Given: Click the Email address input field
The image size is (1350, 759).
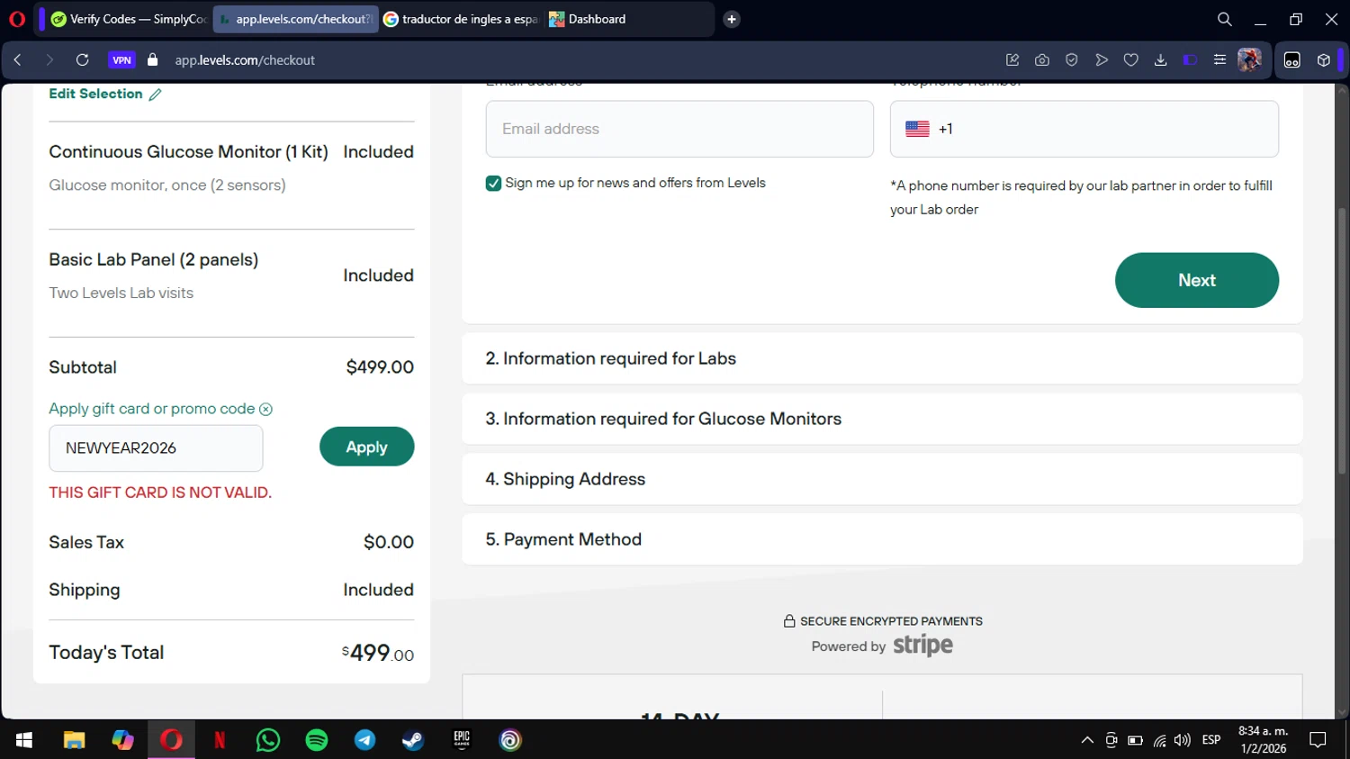Looking at the screenshot, I should [x=679, y=129].
